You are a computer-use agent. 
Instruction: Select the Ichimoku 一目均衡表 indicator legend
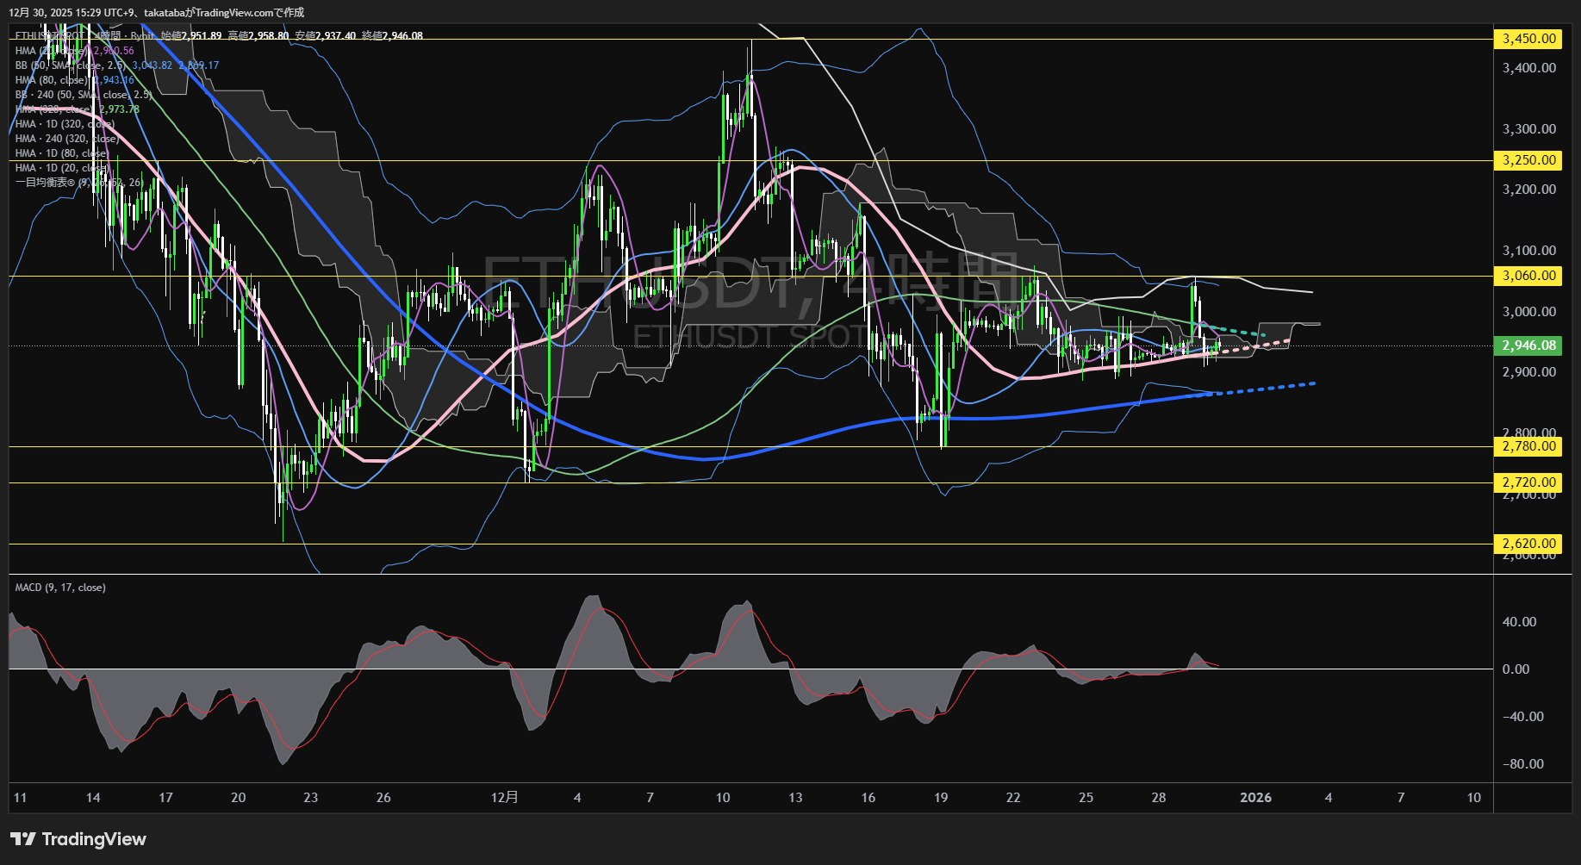coord(78,183)
